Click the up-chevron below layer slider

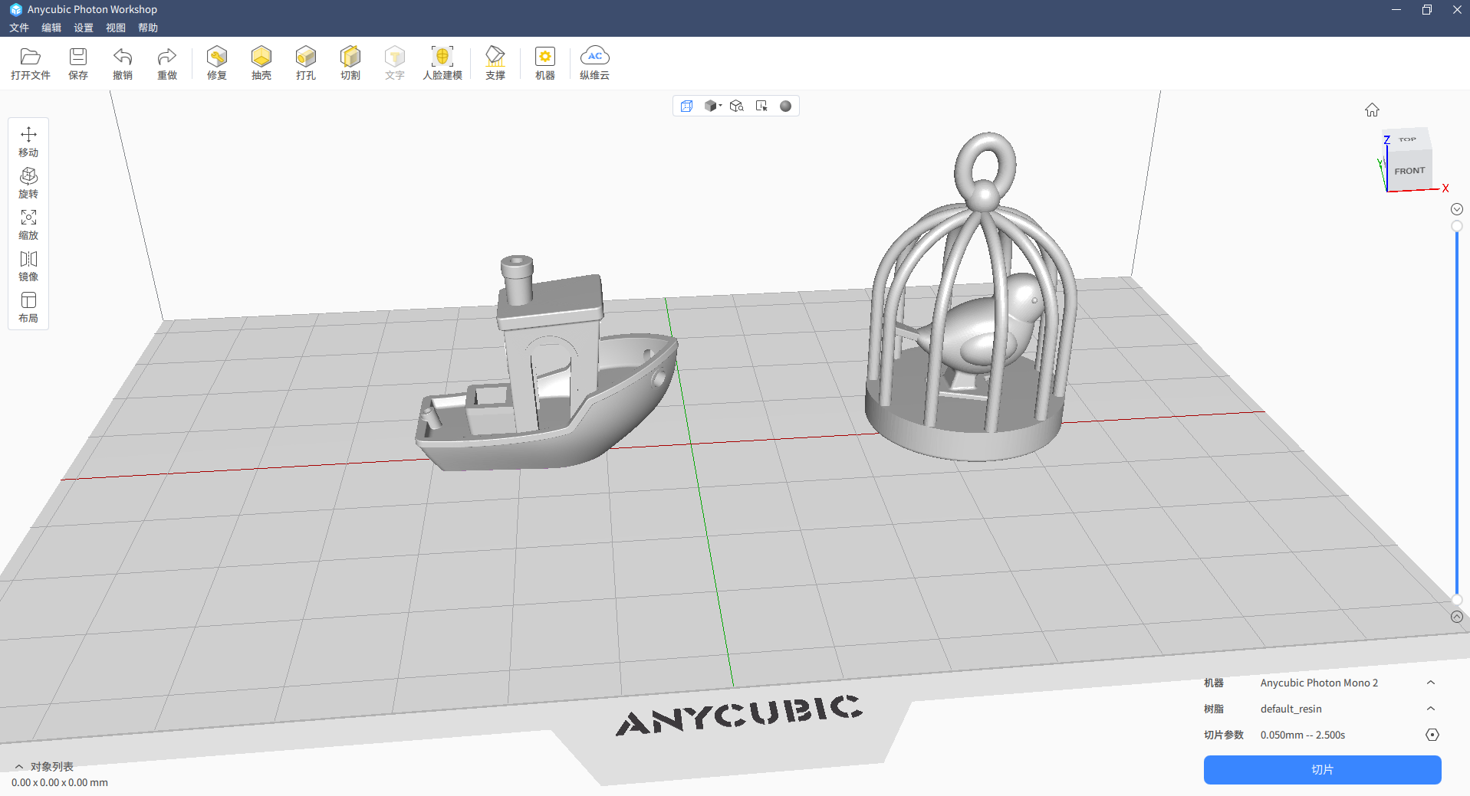pos(1457,617)
